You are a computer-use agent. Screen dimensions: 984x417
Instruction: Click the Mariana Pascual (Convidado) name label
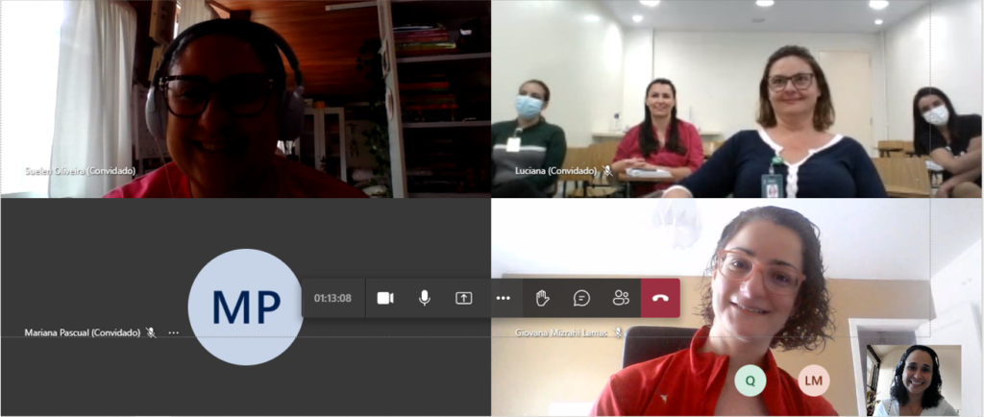(x=82, y=332)
